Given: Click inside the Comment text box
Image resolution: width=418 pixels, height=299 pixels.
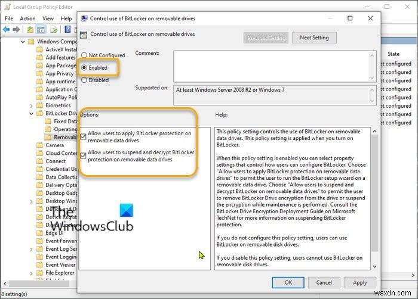Looking at the screenshot, I should 271,67.
